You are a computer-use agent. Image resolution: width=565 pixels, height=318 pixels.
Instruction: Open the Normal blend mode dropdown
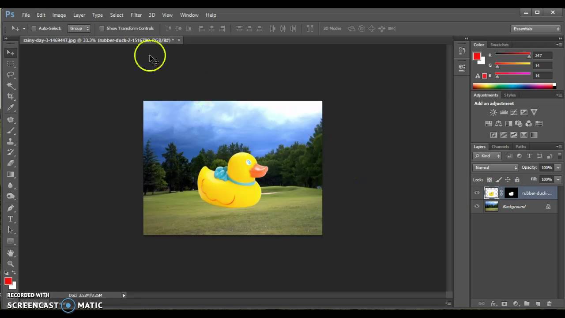[x=496, y=167]
